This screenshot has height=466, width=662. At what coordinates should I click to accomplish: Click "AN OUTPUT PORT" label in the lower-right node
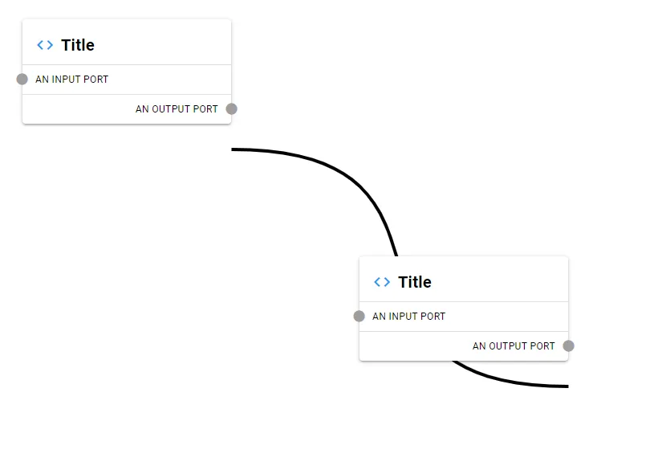[x=514, y=346]
